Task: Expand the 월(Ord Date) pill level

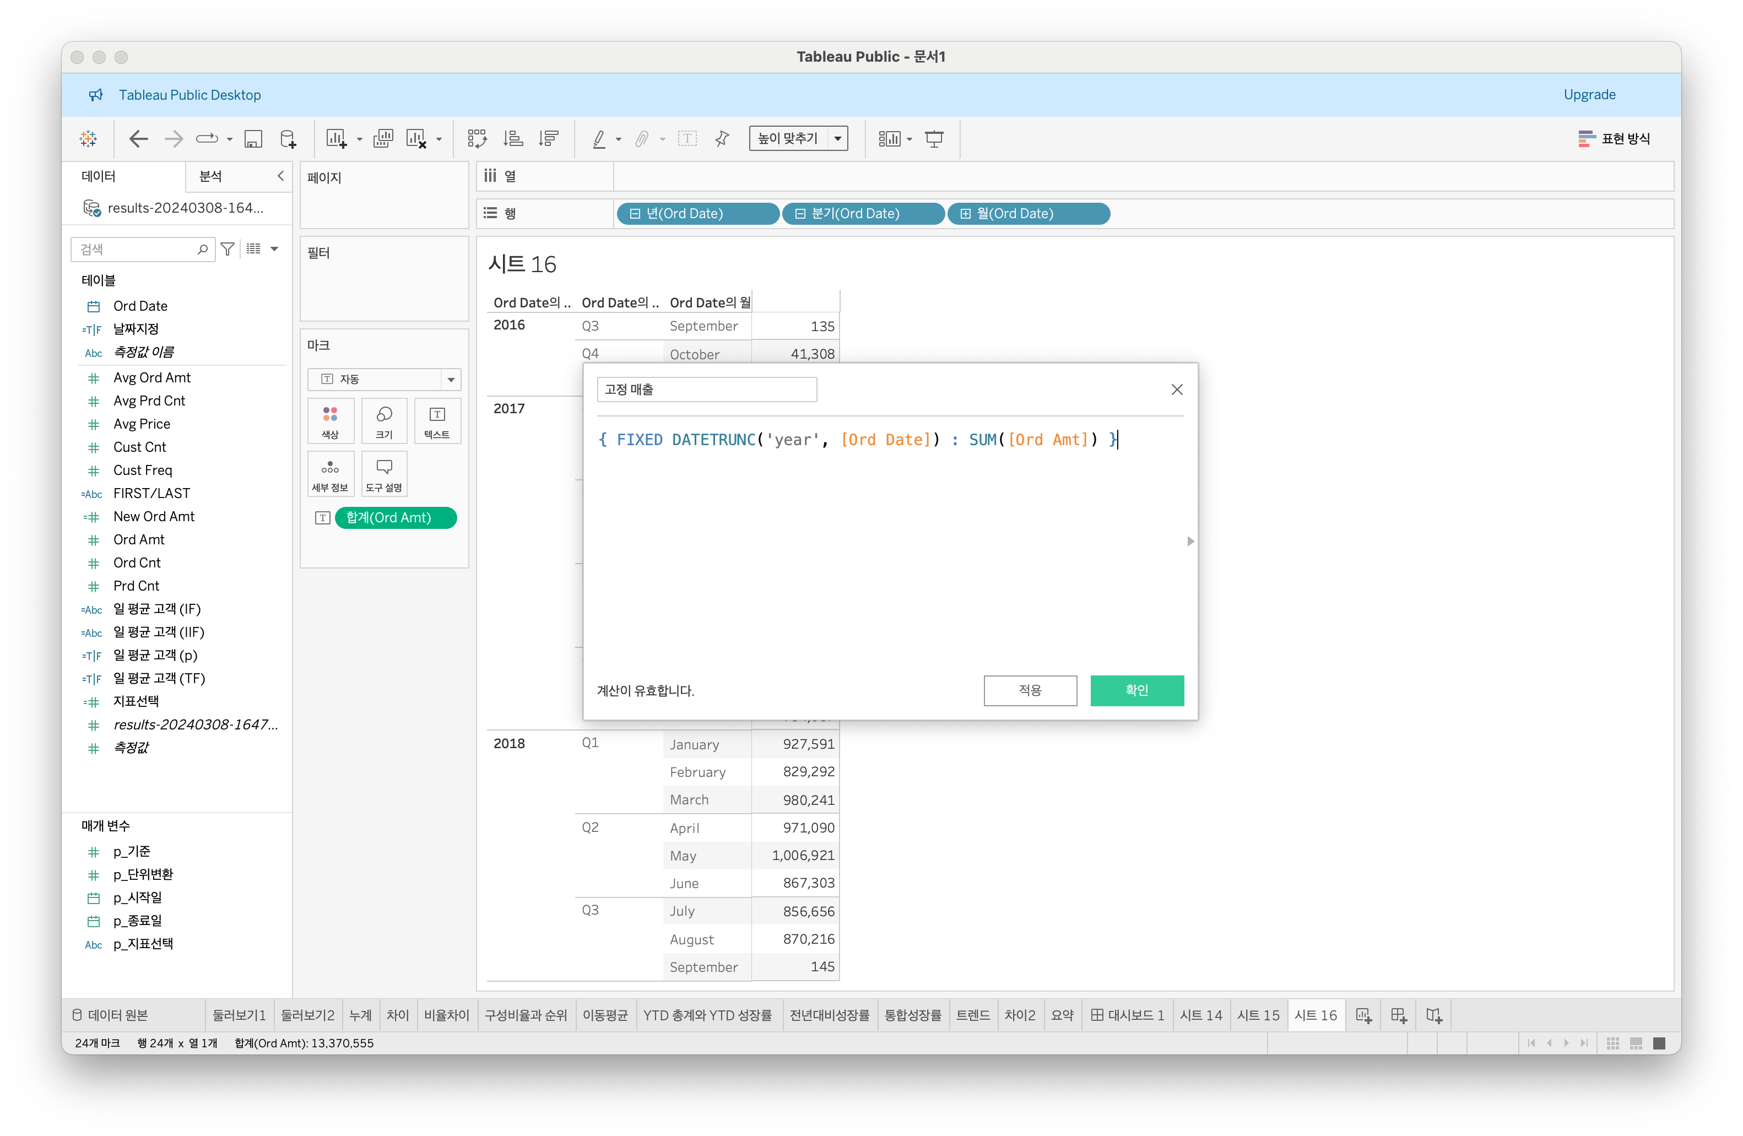Action: tap(965, 214)
